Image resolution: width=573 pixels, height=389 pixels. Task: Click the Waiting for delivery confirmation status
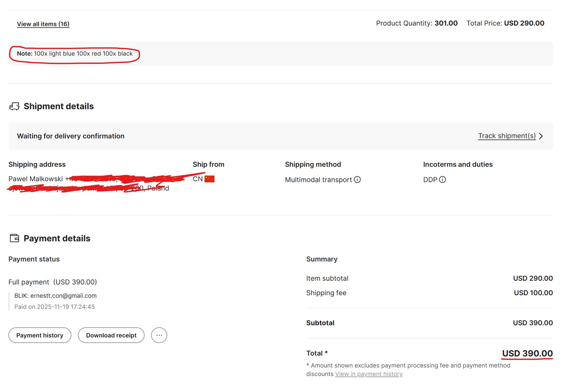tap(71, 136)
